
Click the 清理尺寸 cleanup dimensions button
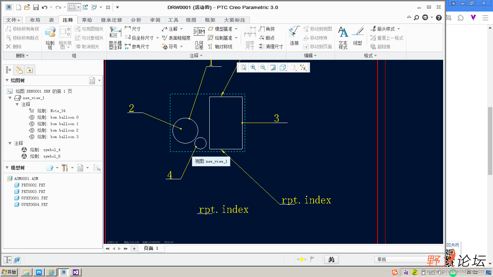(x=271, y=47)
